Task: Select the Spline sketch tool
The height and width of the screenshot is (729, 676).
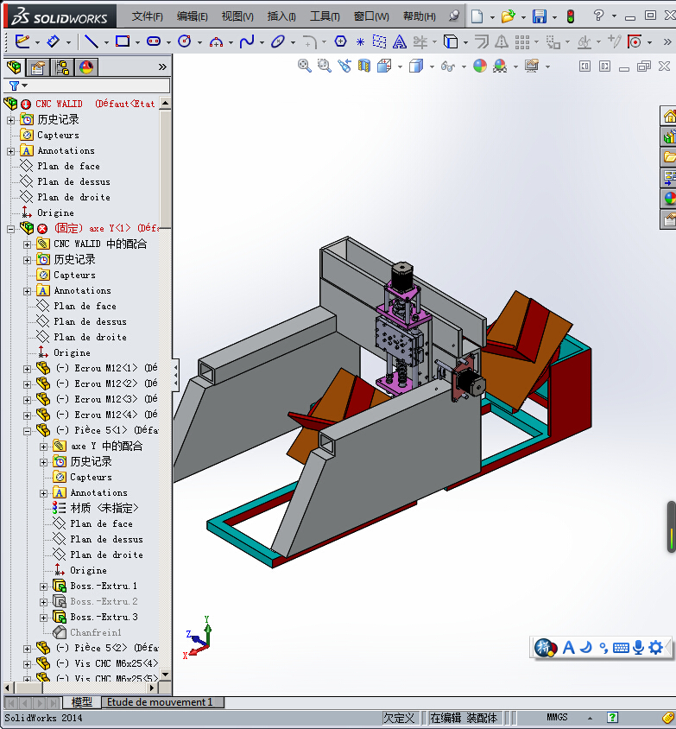Action: [x=247, y=41]
